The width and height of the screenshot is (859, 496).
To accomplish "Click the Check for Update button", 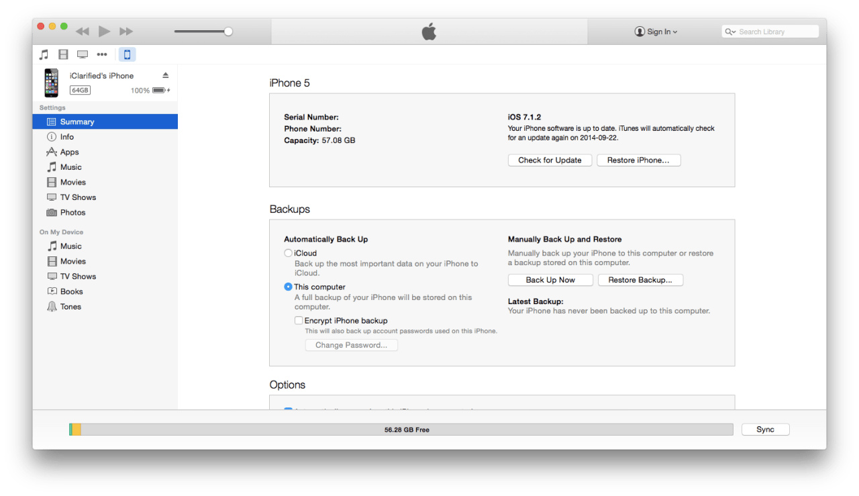I will tap(550, 160).
